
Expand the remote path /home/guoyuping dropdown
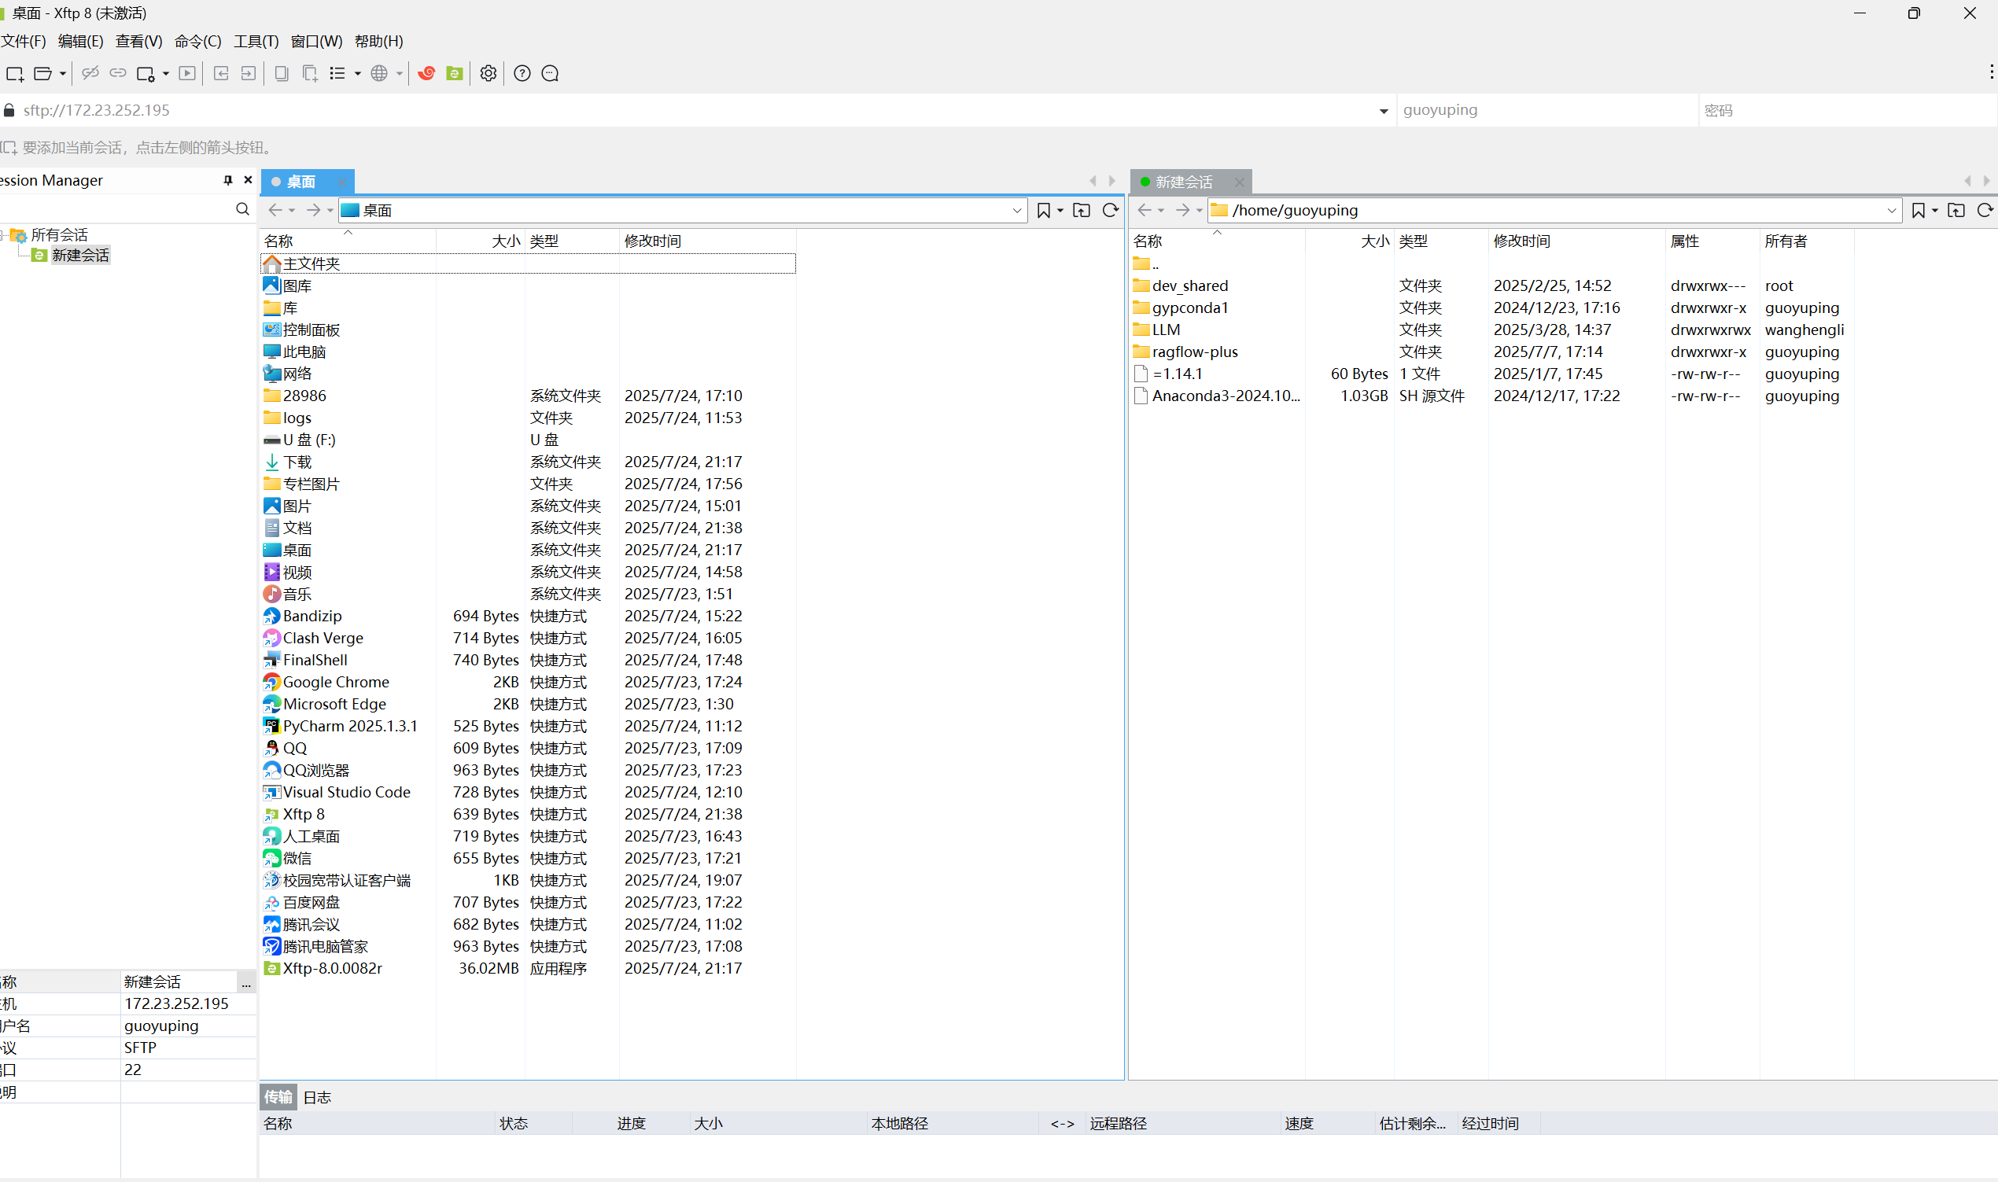(1891, 210)
